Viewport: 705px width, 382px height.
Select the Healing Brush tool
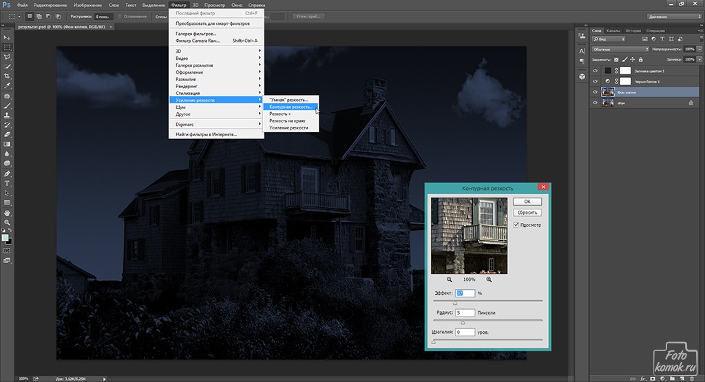click(x=7, y=96)
